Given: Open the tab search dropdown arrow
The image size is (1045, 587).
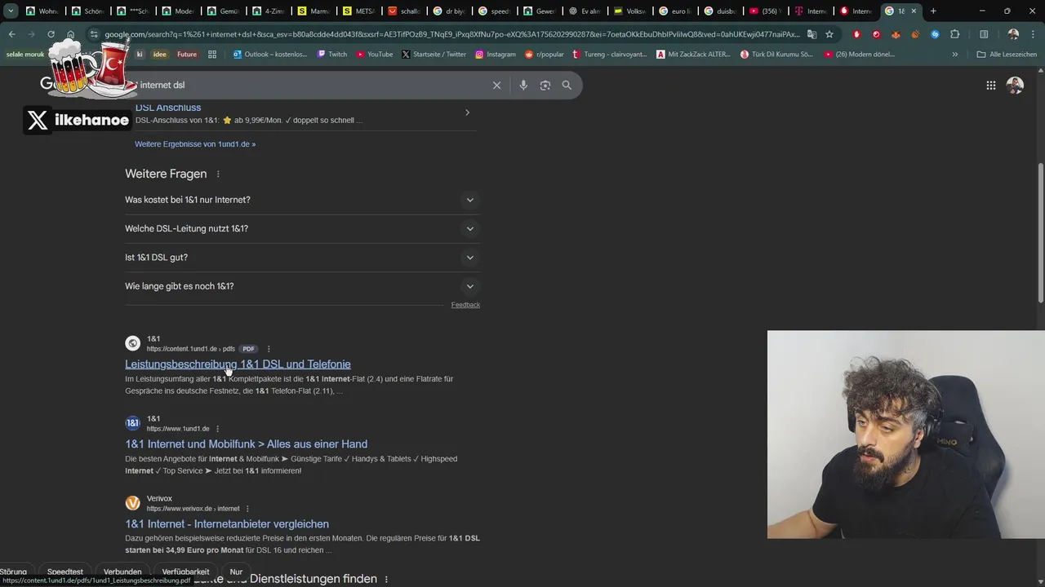Looking at the screenshot, I should click(11, 11).
